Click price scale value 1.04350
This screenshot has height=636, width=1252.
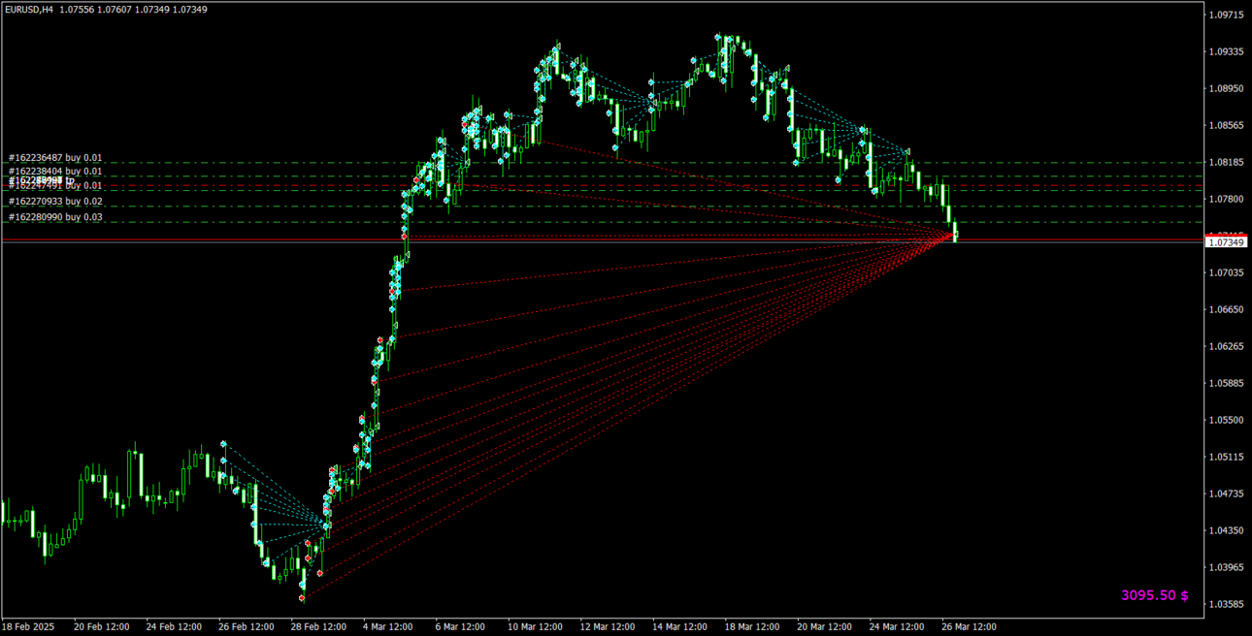(x=1227, y=530)
